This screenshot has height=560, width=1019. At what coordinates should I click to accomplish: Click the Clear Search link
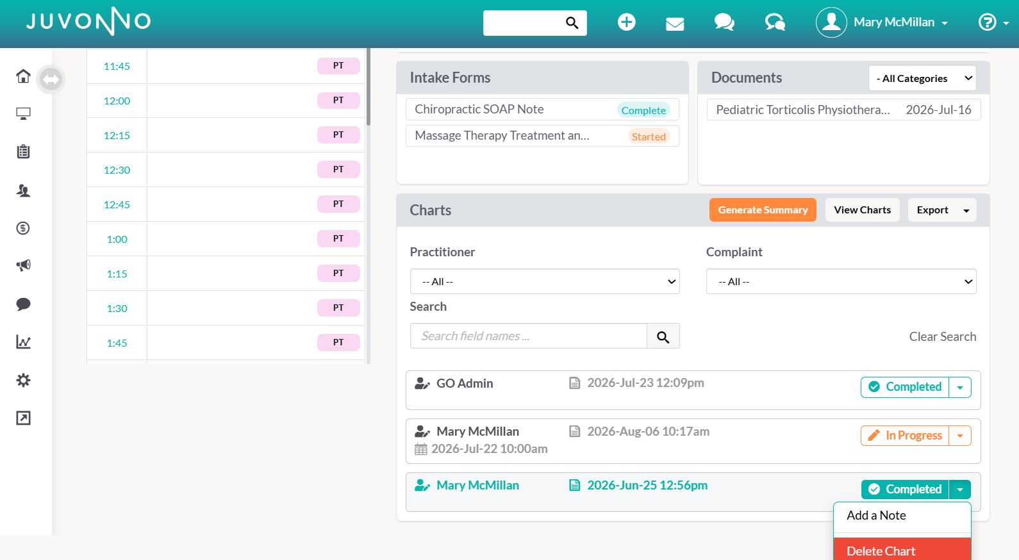pos(942,336)
